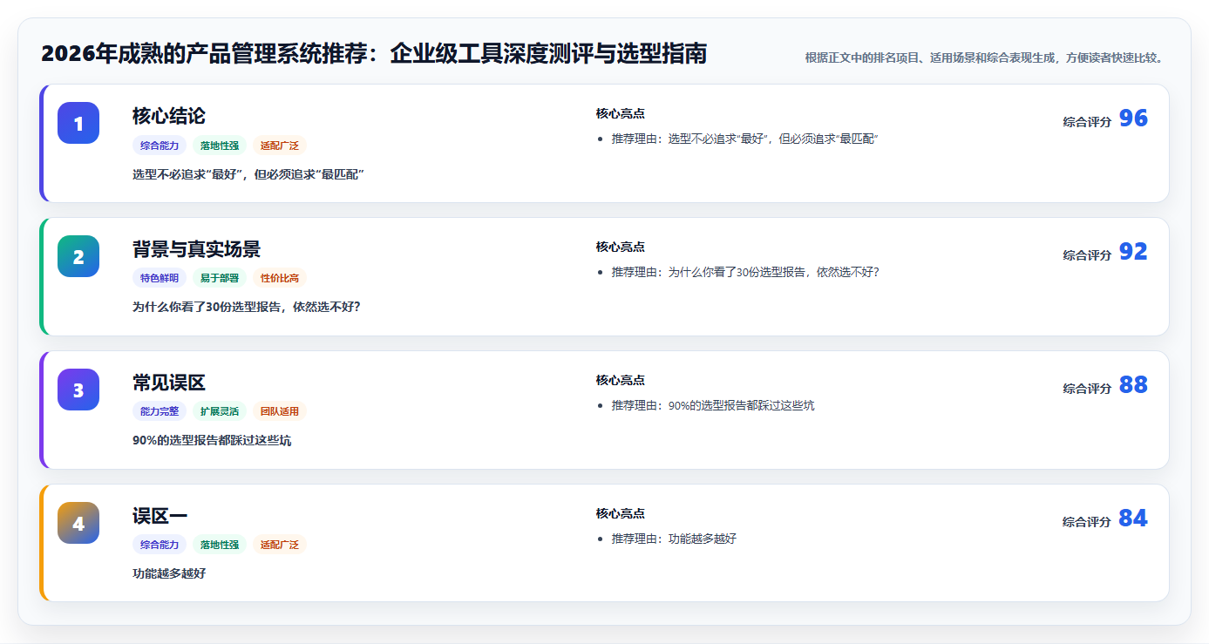The width and height of the screenshot is (1209, 644).
Task: Select the 扩展灵活 tag
Action: [220, 412]
